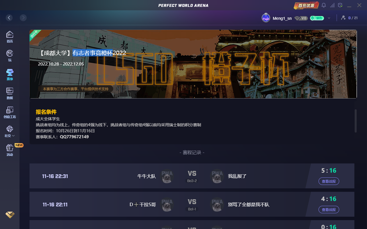Open 创意工坊 workshop from sidebar

click(x=10, y=112)
